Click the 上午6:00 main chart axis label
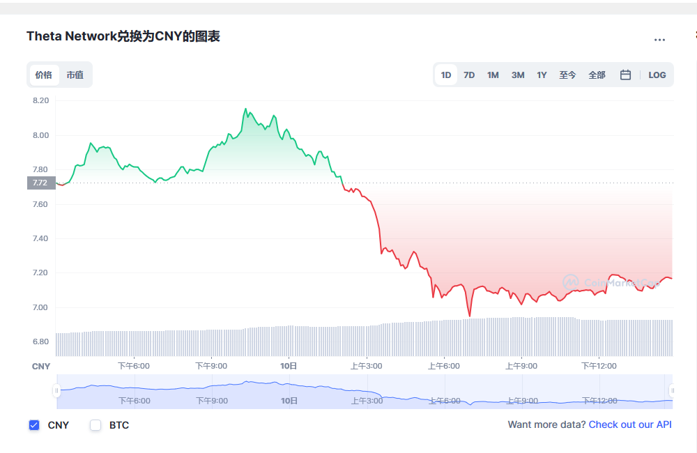 click(443, 366)
